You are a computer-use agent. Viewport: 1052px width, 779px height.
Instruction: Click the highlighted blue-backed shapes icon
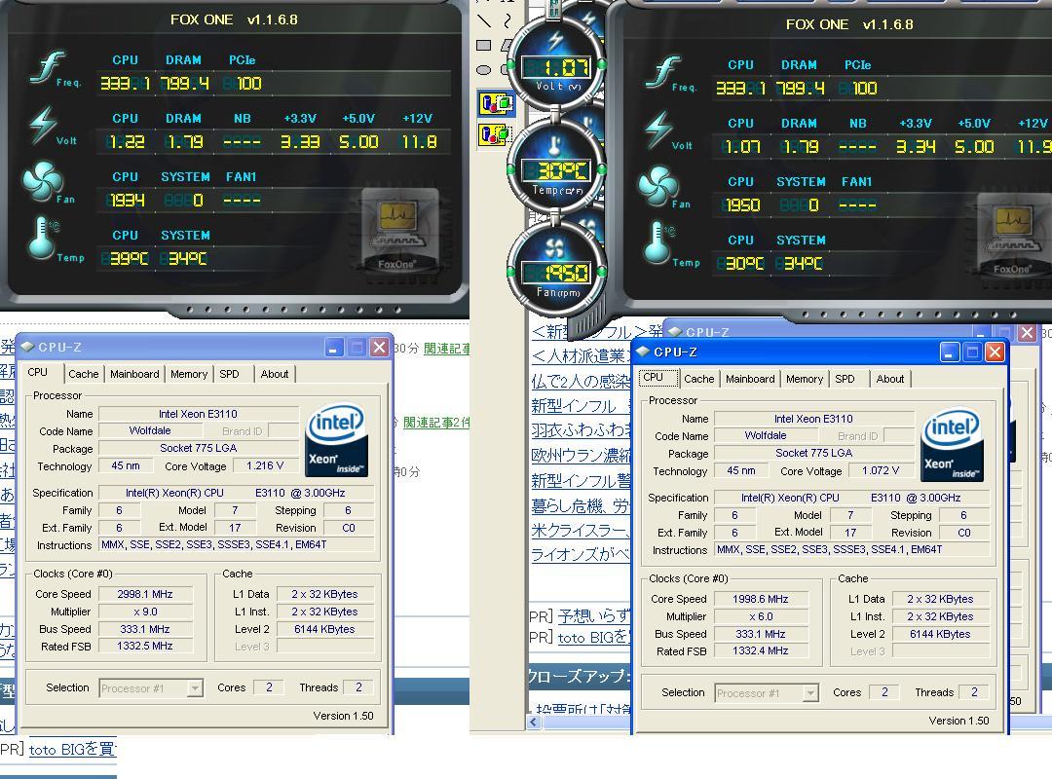point(496,104)
